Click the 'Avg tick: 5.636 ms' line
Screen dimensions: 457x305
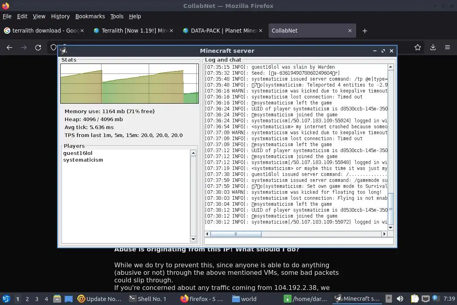click(x=89, y=127)
